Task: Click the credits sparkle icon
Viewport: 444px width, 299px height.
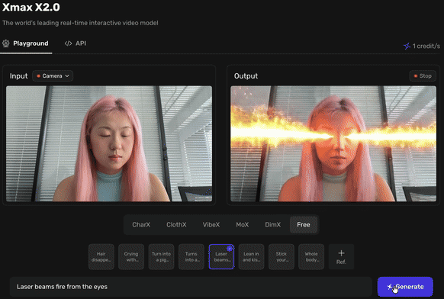Action: pyautogui.click(x=407, y=46)
